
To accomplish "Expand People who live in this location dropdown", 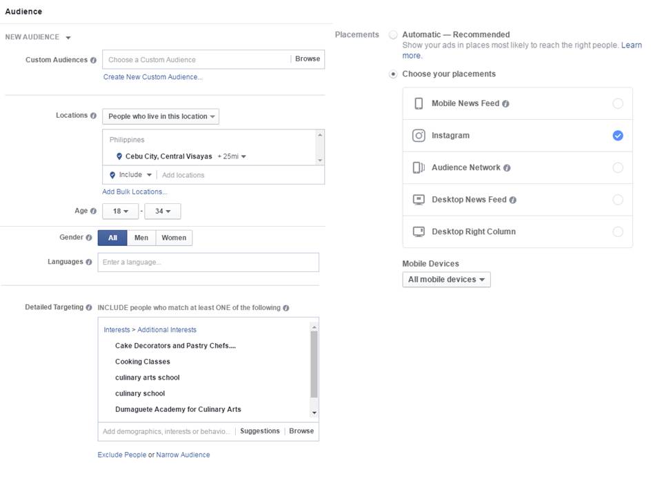I will (x=161, y=116).
